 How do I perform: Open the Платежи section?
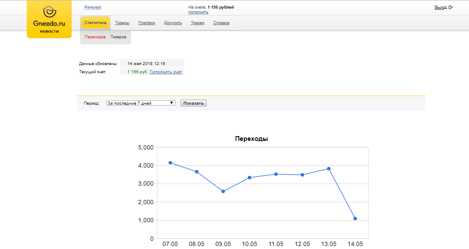pyautogui.click(x=147, y=23)
